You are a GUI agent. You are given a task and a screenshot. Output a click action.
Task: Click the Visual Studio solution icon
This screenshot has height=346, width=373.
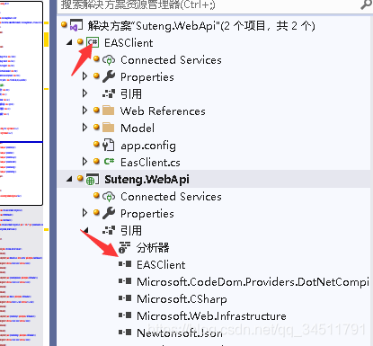coord(76,25)
